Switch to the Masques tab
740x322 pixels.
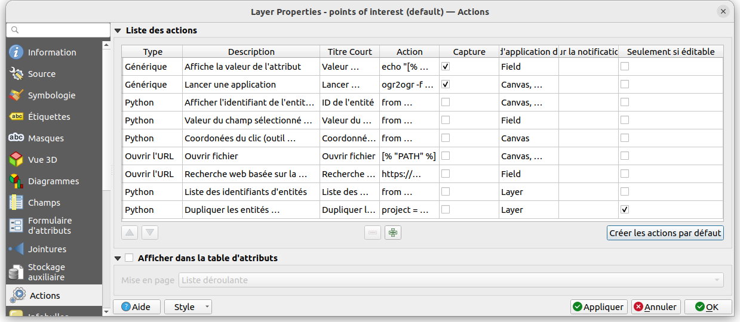click(x=54, y=138)
